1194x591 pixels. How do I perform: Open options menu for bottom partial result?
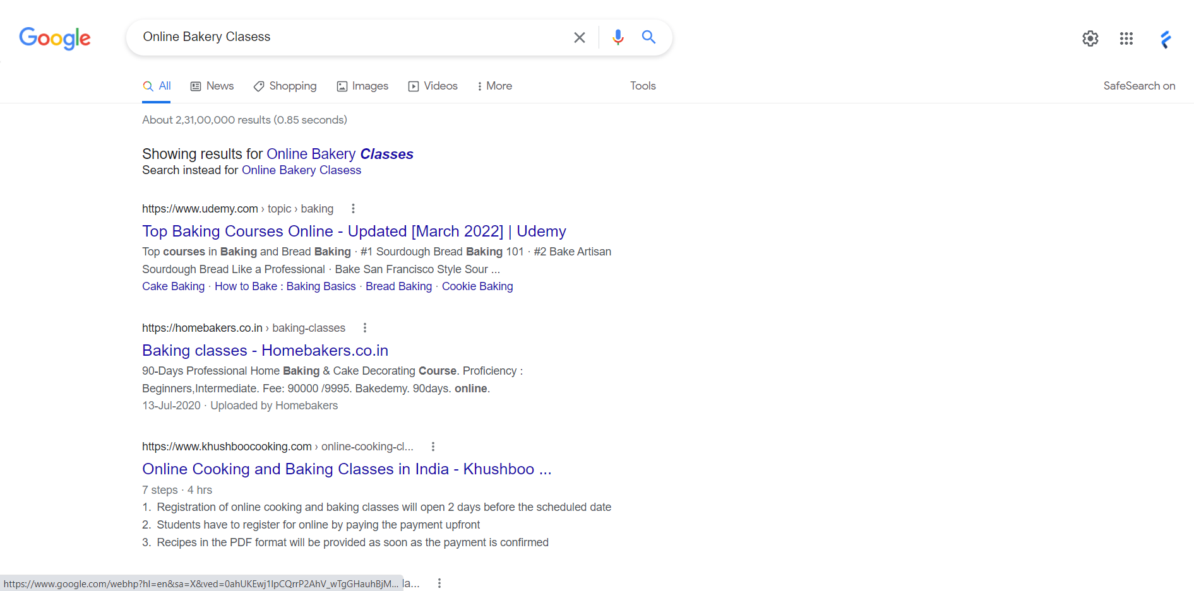click(439, 583)
